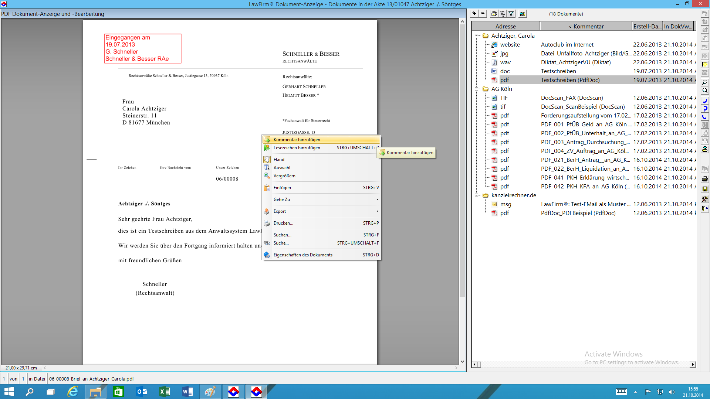The width and height of the screenshot is (710, 399).
Task: Click the Kommentar column header
Action: [x=586, y=27]
